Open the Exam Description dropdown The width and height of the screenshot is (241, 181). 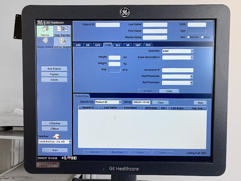192,58
